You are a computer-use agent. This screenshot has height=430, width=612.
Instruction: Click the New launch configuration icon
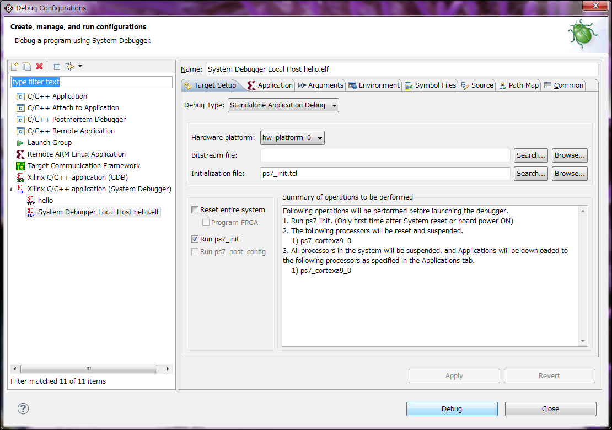click(14, 66)
